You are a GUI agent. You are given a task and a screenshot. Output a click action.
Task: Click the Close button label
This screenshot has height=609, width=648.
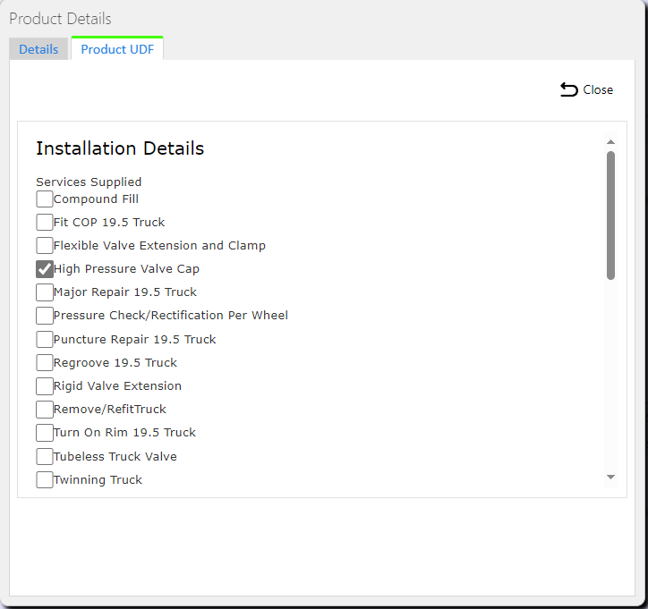(x=598, y=89)
